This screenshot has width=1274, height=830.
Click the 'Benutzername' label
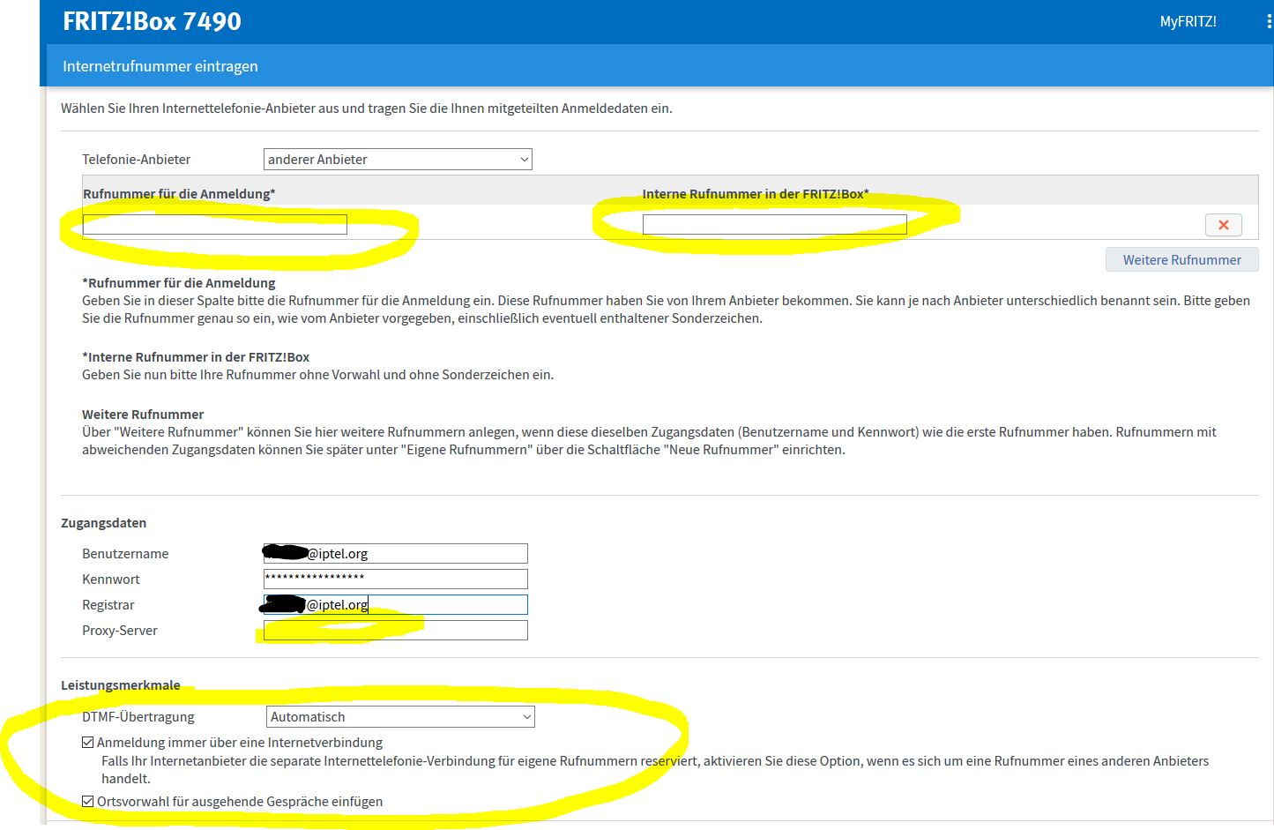(x=125, y=554)
